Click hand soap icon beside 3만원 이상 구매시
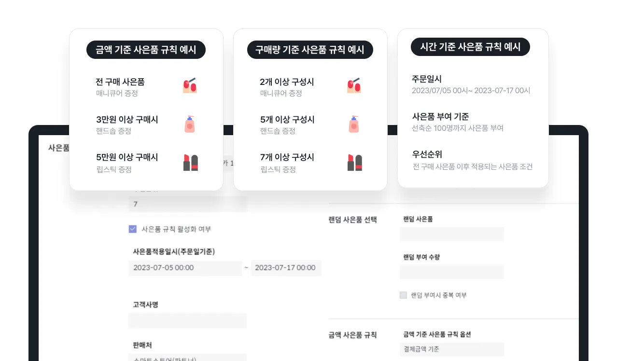The height and width of the screenshot is (361, 630). tap(190, 124)
